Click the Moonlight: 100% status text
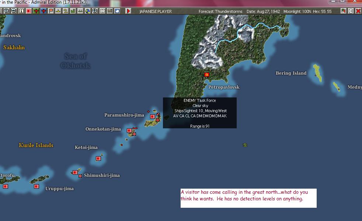 click(297, 11)
